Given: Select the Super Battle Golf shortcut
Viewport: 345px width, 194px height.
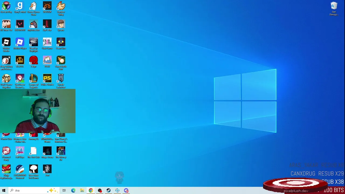Looking at the screenshot, I should point(61,63).
